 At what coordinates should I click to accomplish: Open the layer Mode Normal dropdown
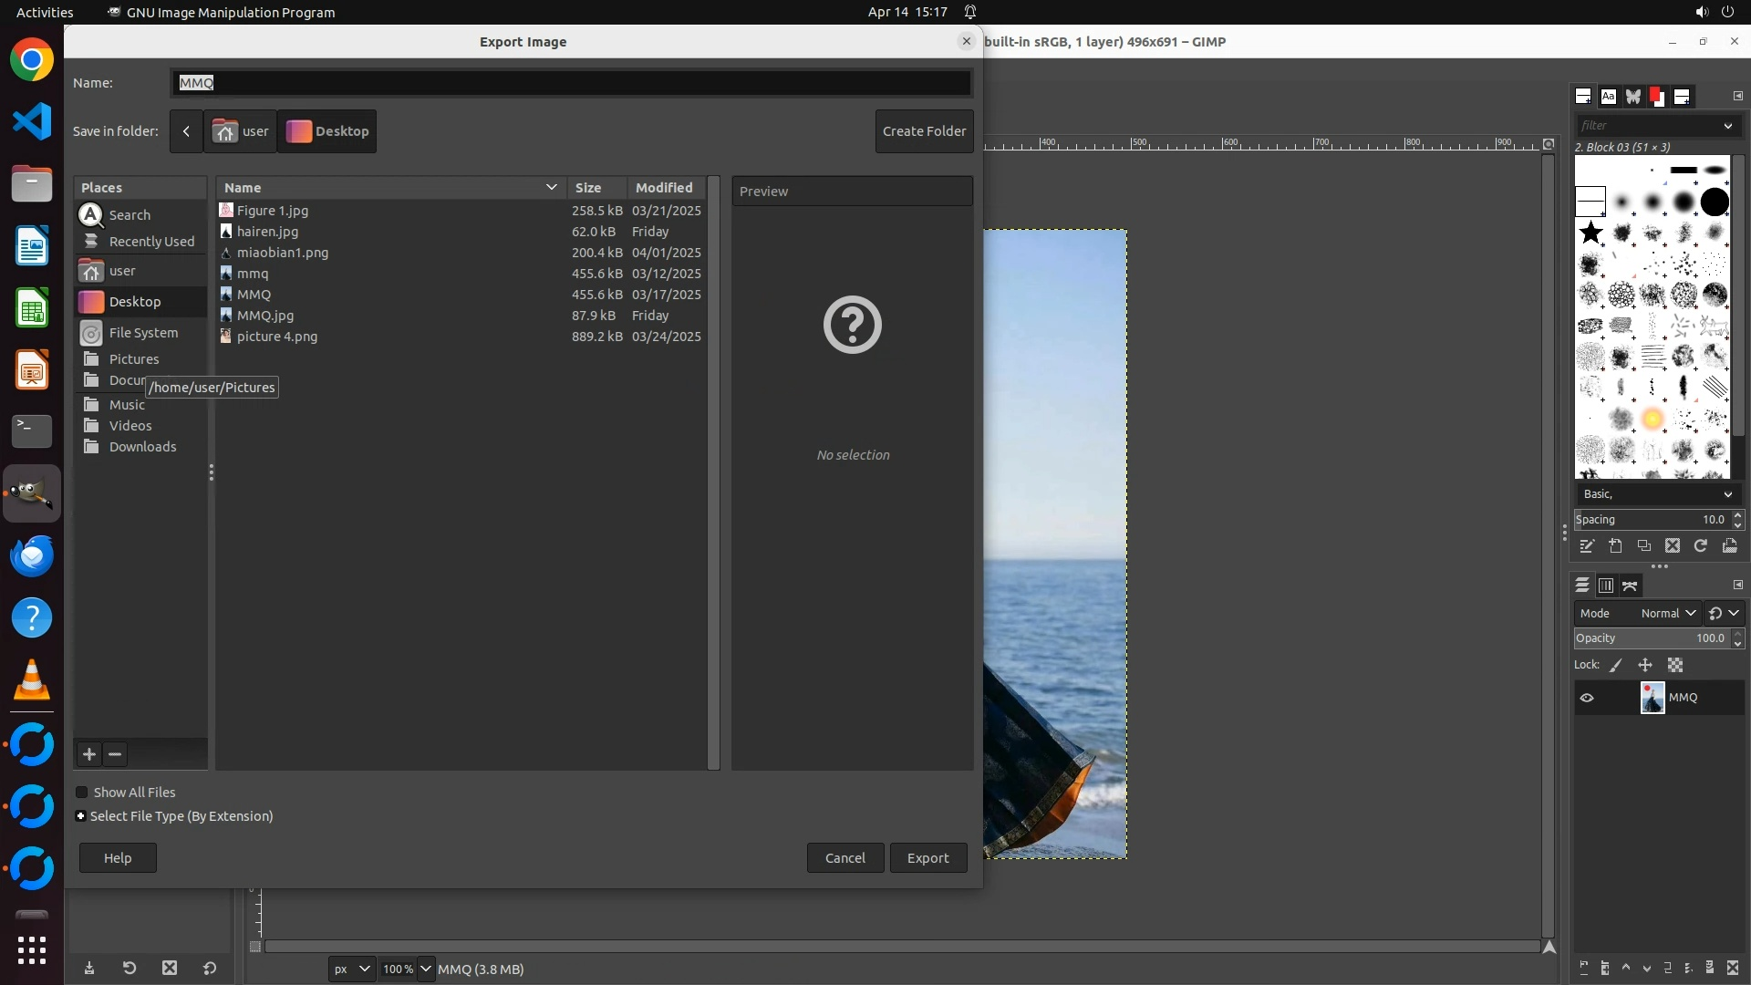coord(1666,614)
